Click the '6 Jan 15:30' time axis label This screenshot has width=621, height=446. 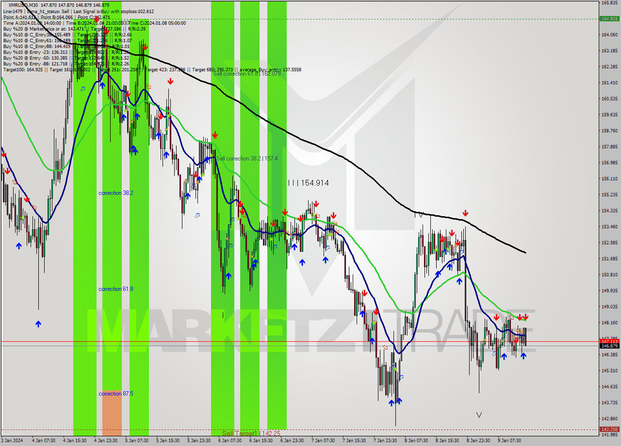pos(261,441)
